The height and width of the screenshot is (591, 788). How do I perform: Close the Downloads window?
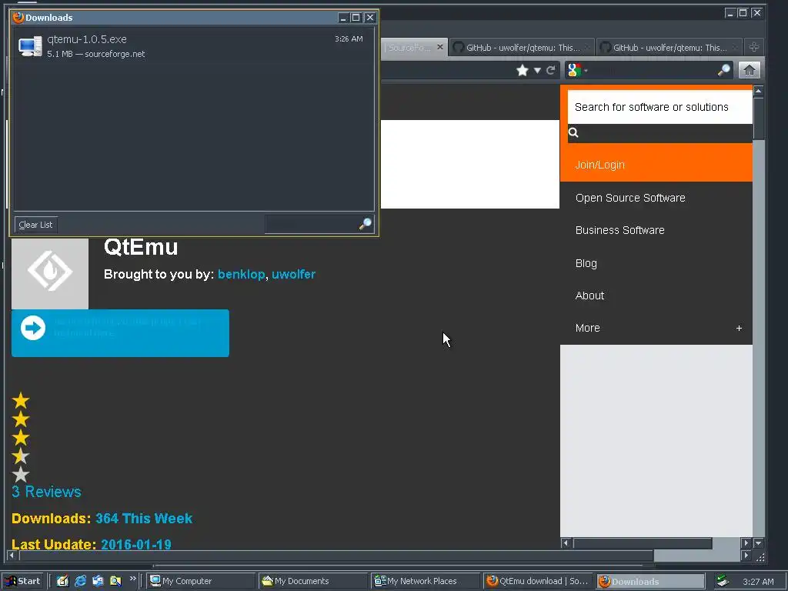click(370, 18)
